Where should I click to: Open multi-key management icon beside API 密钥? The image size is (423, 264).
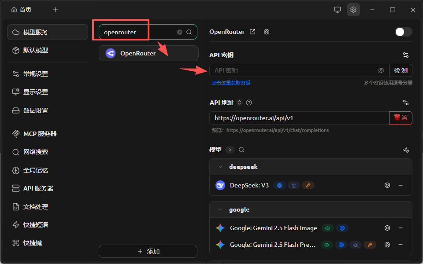click(406, 55)
